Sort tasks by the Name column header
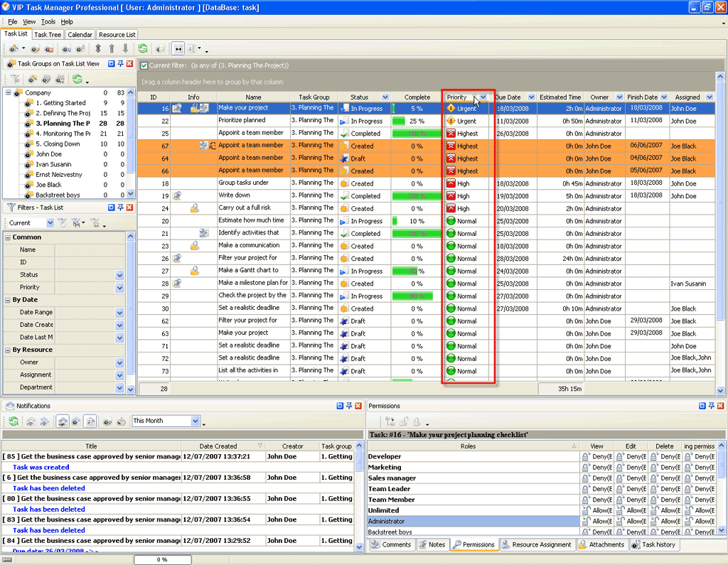 pyautogui.click(x=253, y=97)
